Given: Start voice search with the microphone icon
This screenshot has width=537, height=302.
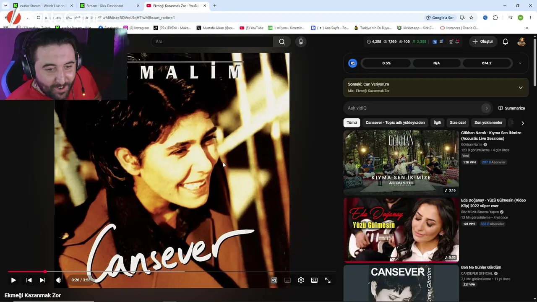Looking at the screenshot, I should 301,42.
